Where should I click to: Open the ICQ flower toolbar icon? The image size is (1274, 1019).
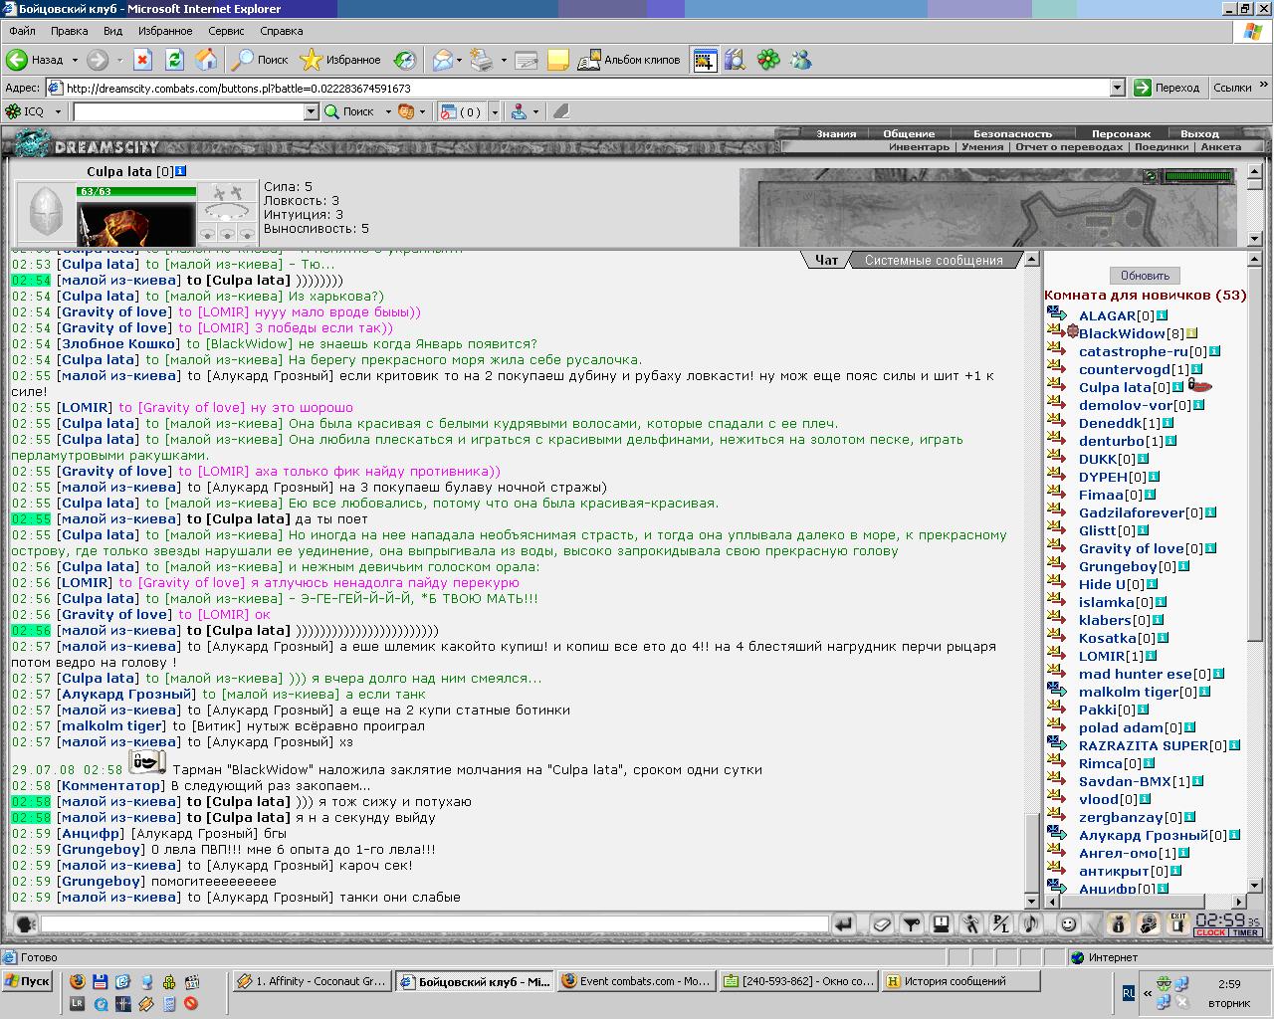(x=768, y=60)
